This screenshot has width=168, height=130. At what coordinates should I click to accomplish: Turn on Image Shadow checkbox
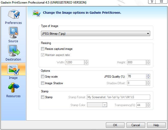coord(43,83)
